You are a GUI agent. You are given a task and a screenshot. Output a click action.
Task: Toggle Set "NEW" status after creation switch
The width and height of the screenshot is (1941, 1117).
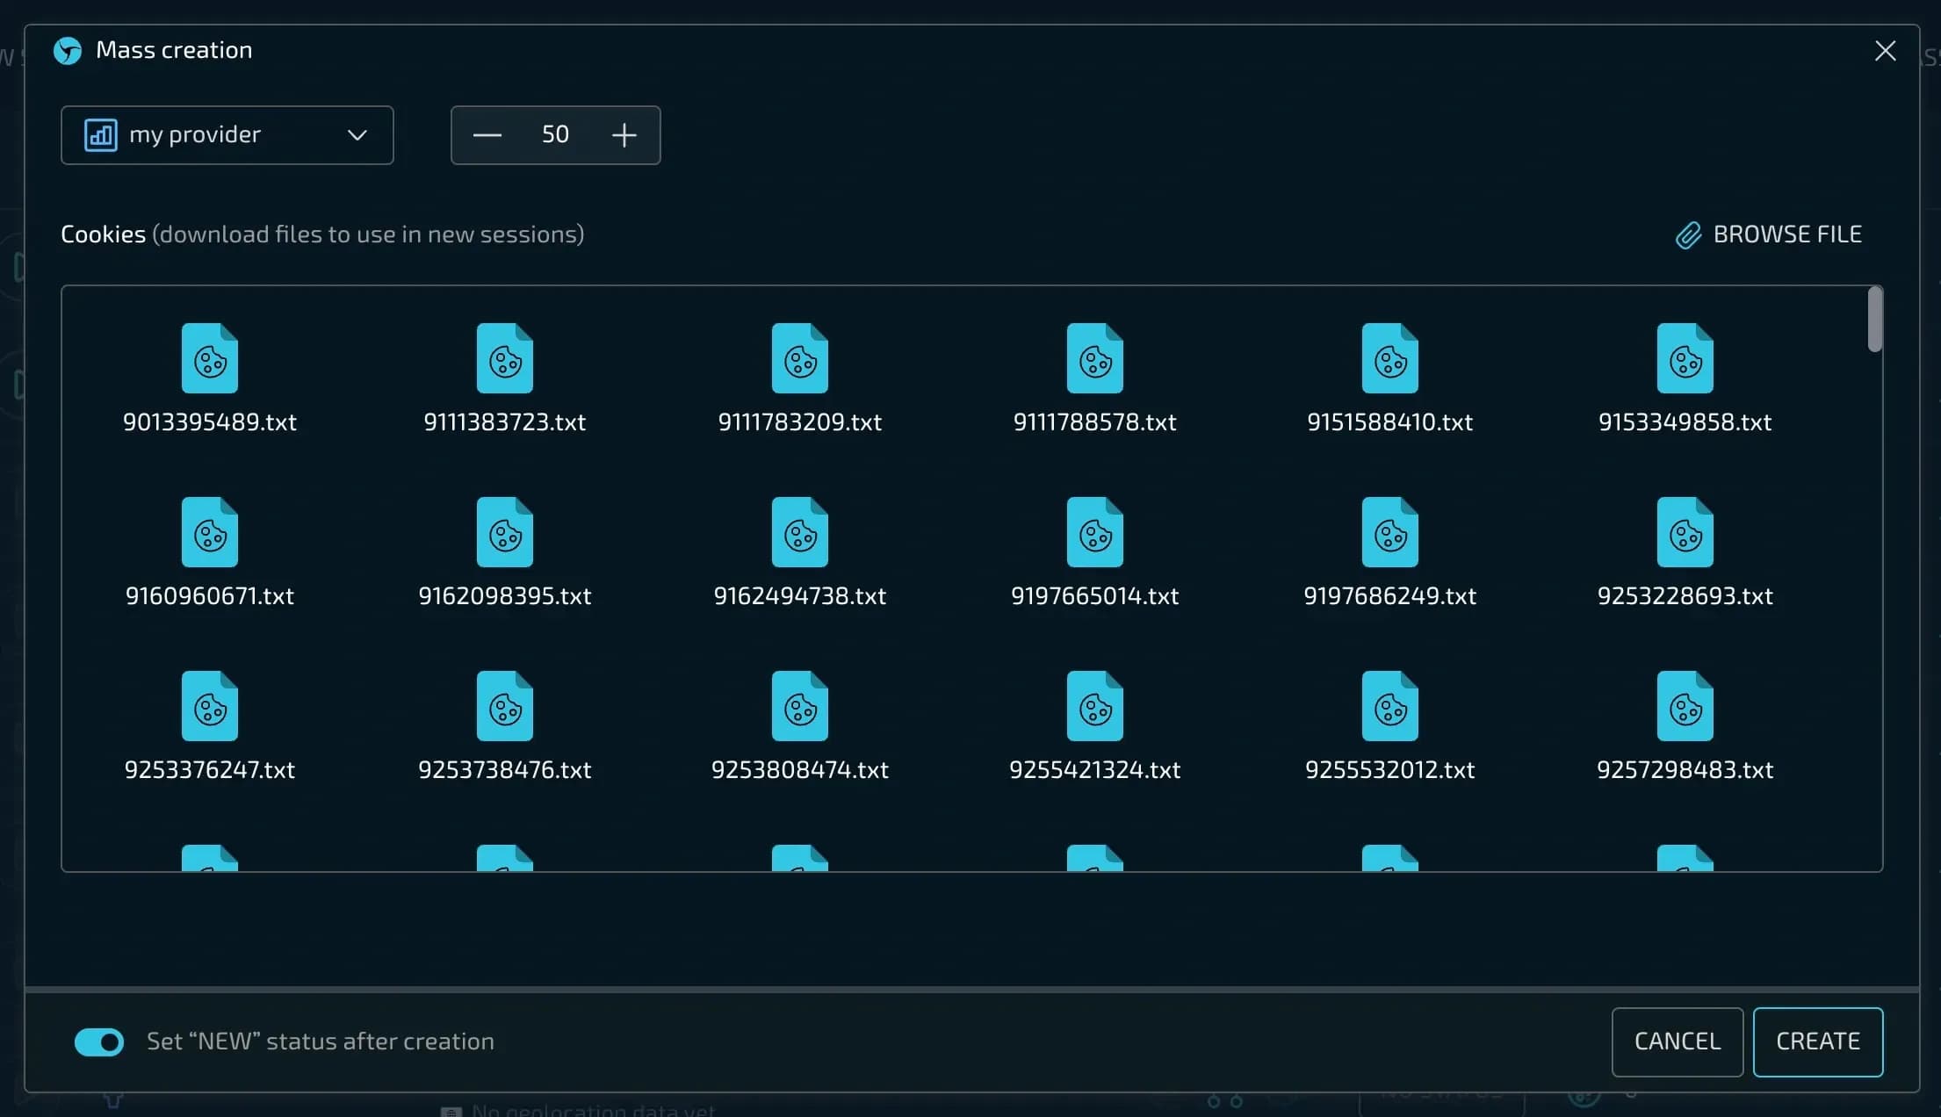(x=99, y=1041)
